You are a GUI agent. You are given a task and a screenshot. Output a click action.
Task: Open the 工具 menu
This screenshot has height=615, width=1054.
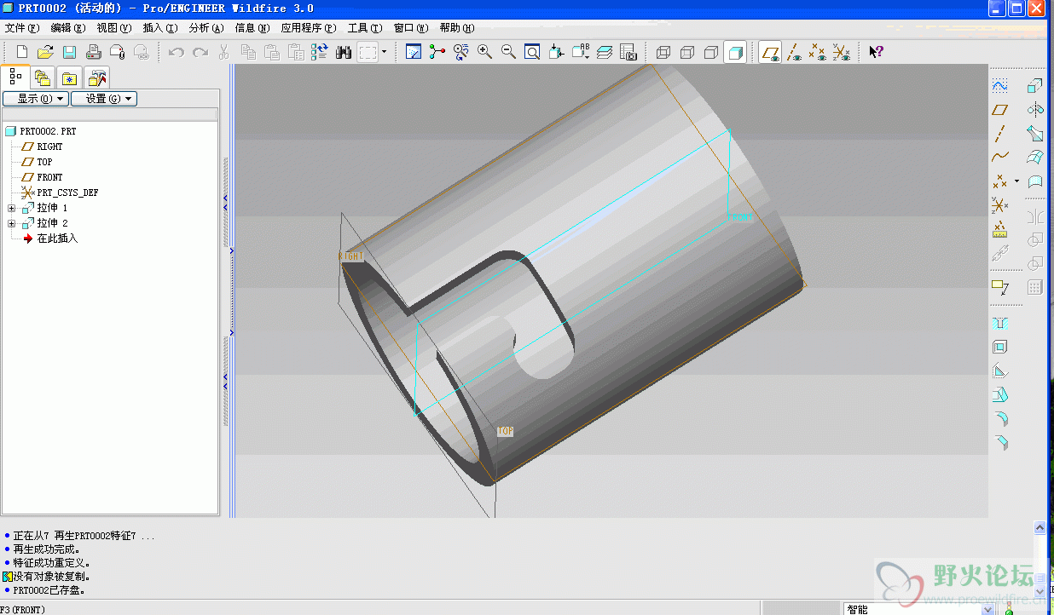[x=365, y=28]
